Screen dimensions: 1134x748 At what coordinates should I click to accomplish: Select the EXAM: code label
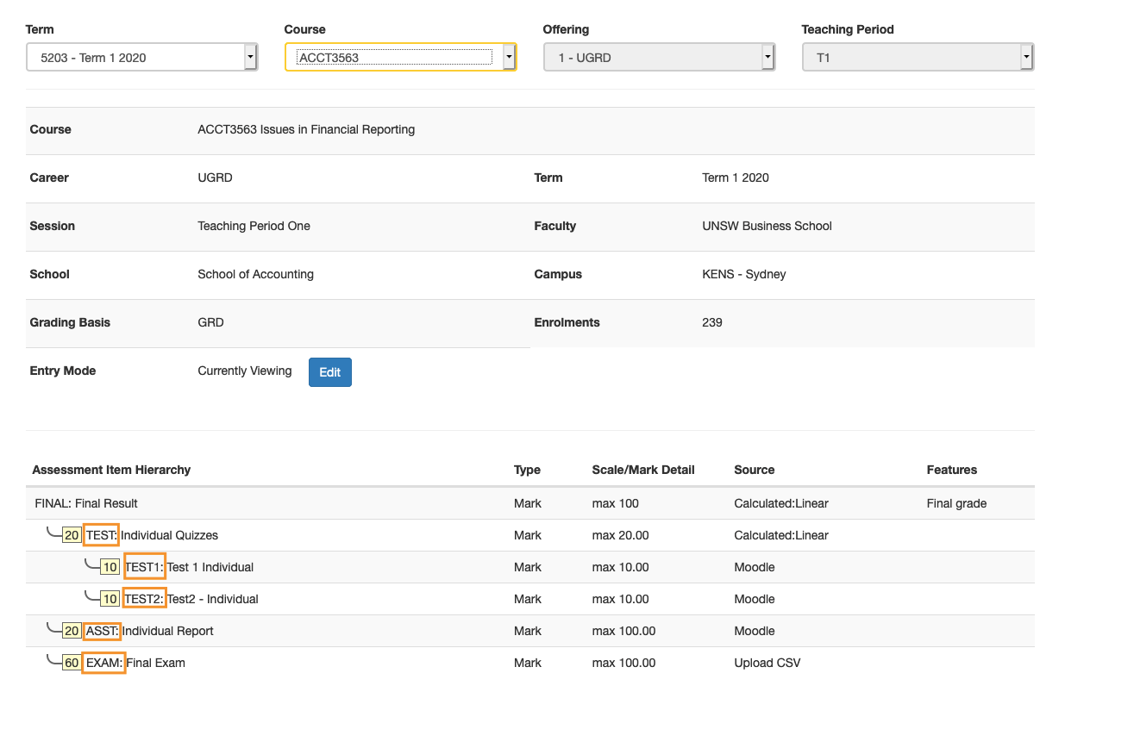[104, 663]
